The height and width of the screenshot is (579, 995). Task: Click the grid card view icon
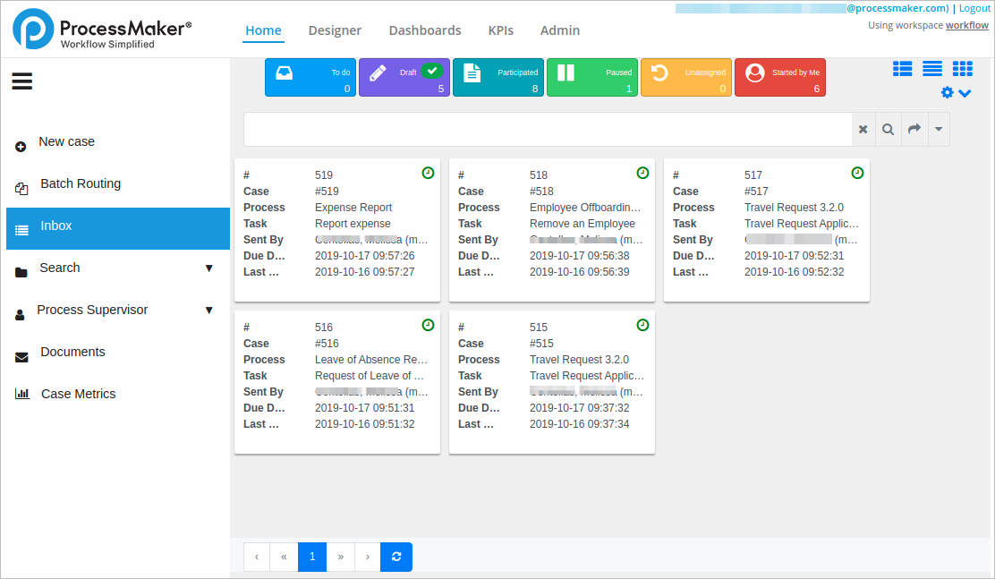pyautogui.click(x=962, y=69)
